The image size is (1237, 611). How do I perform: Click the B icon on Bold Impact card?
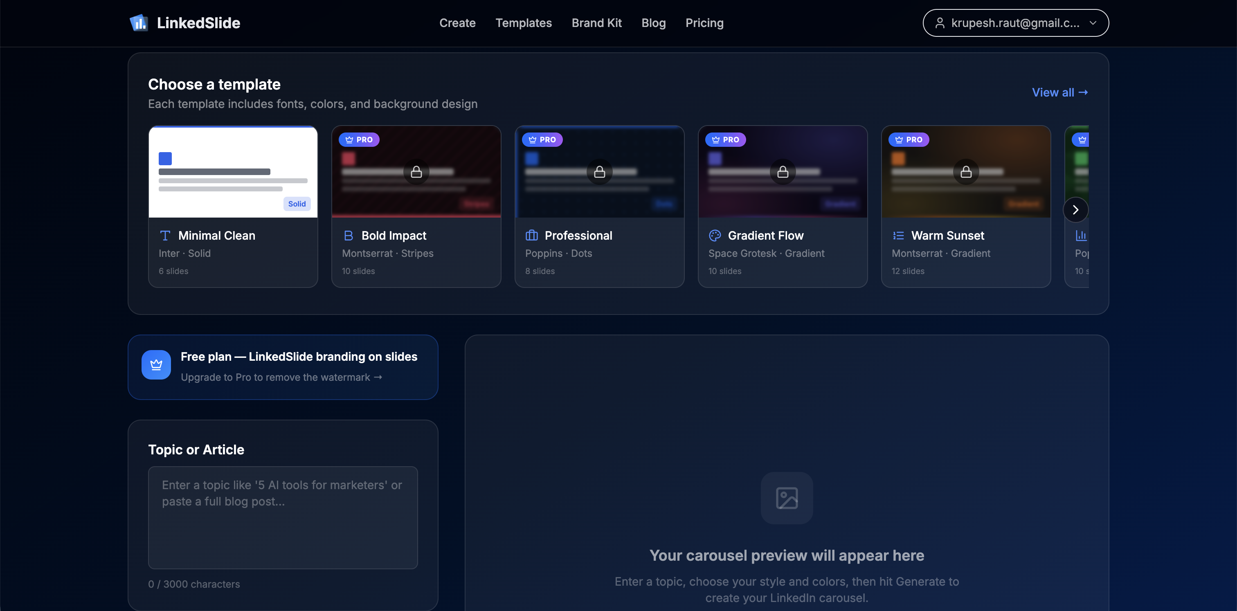[349, 236]
